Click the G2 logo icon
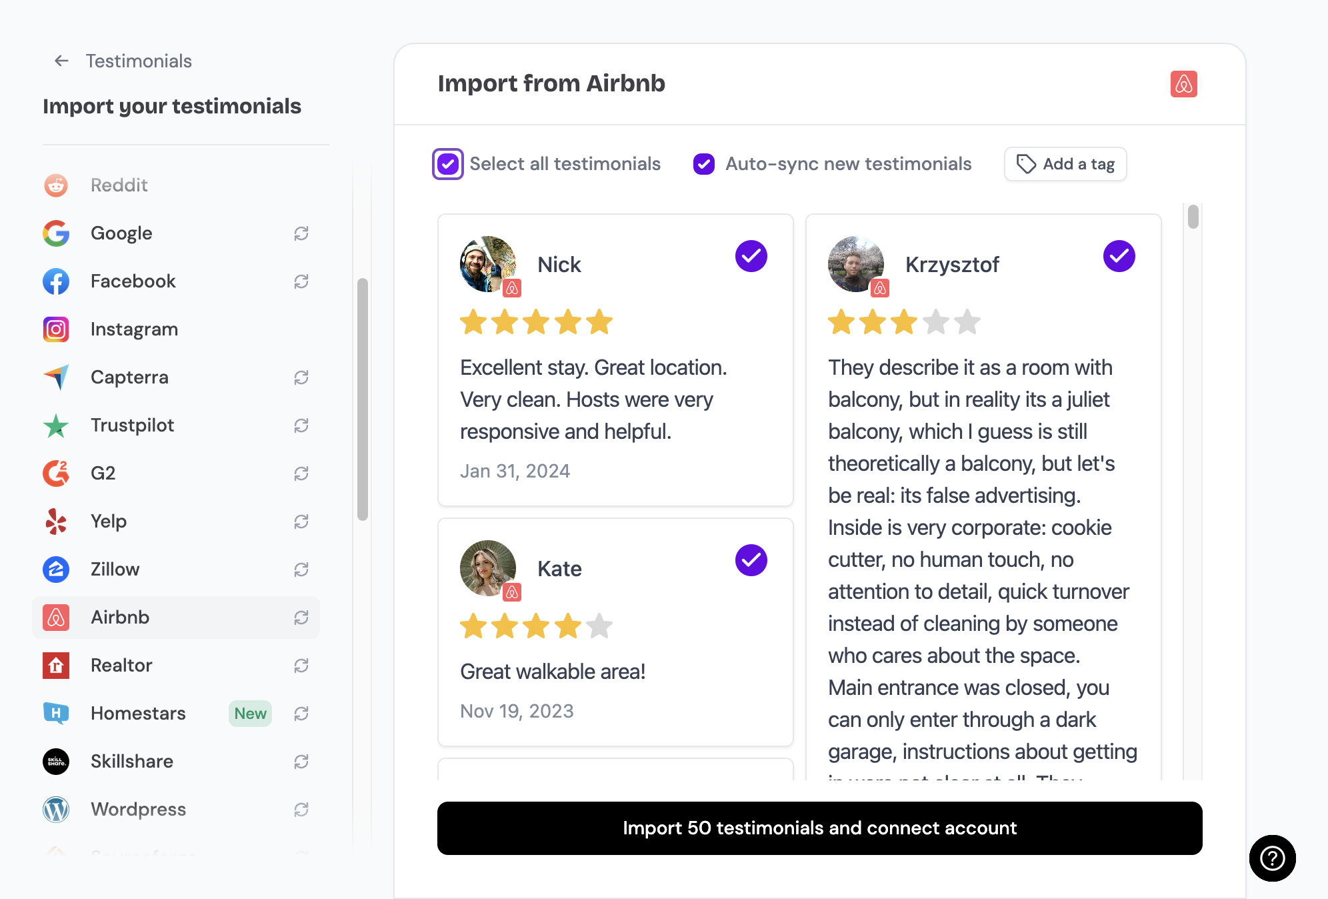1328x899 pixels. pos(56,473)
